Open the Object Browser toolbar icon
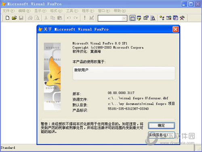 point(168,18)
